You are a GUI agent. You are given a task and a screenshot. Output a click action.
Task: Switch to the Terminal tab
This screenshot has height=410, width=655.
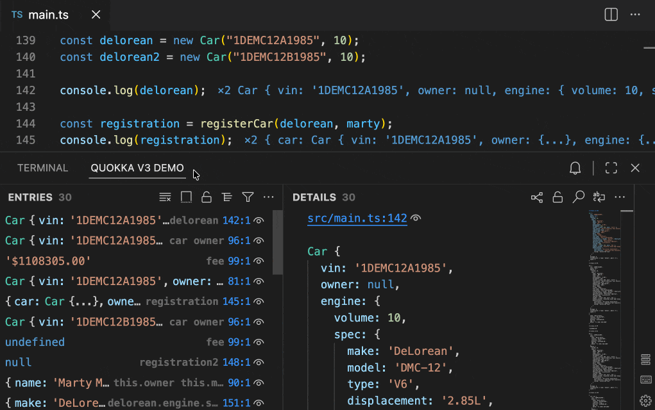(x=42, y=168)
